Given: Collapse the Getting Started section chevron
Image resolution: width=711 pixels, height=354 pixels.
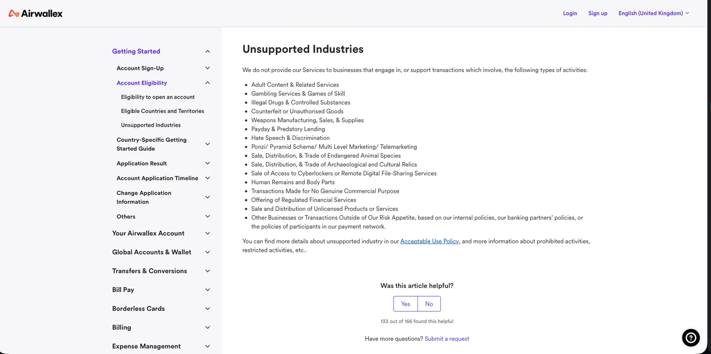Looking at the screenshot, I should 208,51.
